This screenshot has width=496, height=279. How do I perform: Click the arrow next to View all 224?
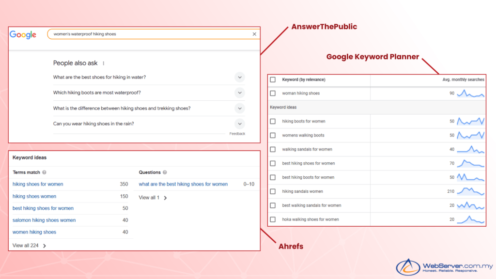[45, 246]
